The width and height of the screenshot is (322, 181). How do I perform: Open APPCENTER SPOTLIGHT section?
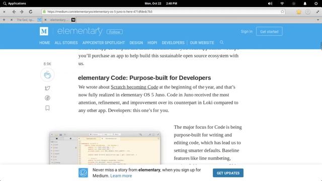pos(104,43)
